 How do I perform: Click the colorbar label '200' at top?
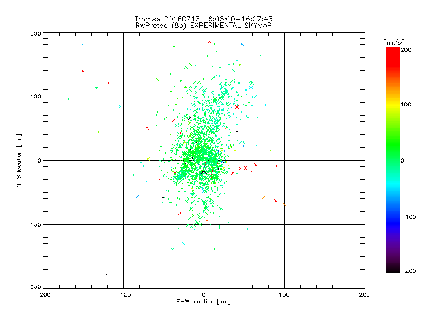click(x=406, y=50)
